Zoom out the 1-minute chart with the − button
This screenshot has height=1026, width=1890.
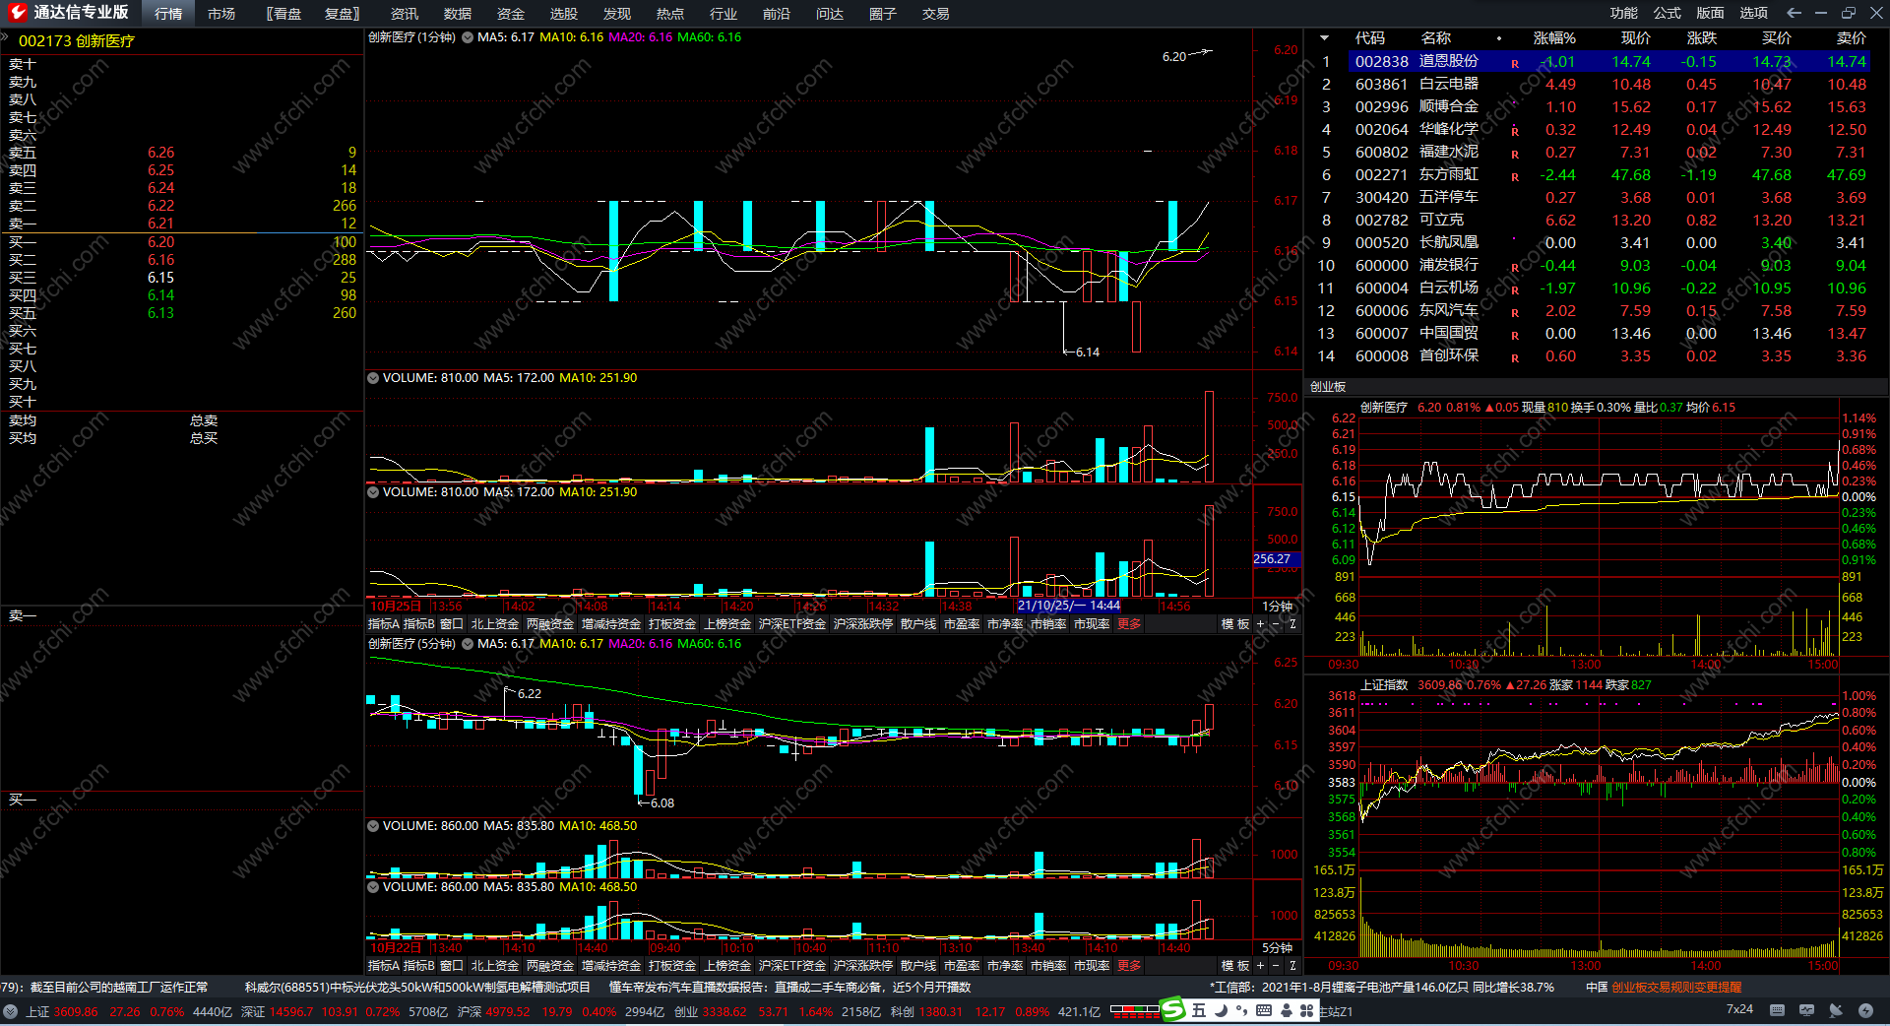(1276, 623)
